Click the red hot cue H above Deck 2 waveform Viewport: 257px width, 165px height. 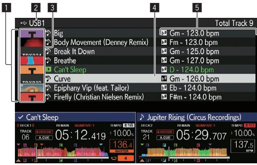(x=198, y=145)
